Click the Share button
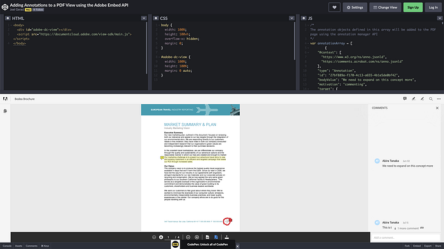444x249 pixels. point(438,246)
